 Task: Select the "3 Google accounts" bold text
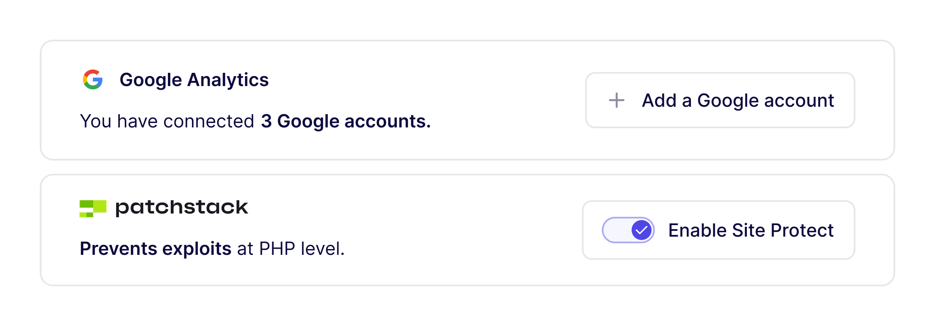coord(345,121)
